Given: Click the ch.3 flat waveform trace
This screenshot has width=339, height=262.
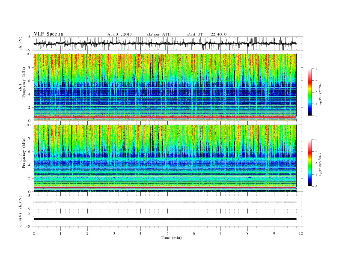Looking at the screenshot, I should pyautogui.click(x=165, y=202).
